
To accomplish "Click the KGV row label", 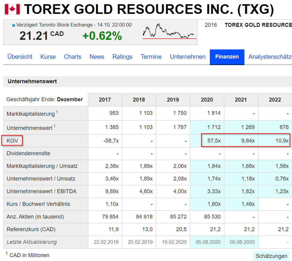I will click(12, 140).
